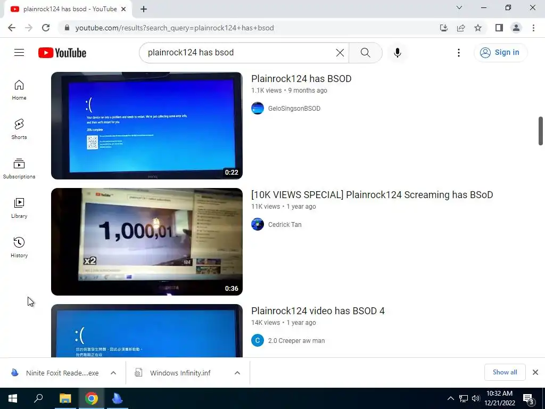Screen dimensions: 545x409
Task: Open the Chrome profile avatar
Action: [x=516, y=28]
